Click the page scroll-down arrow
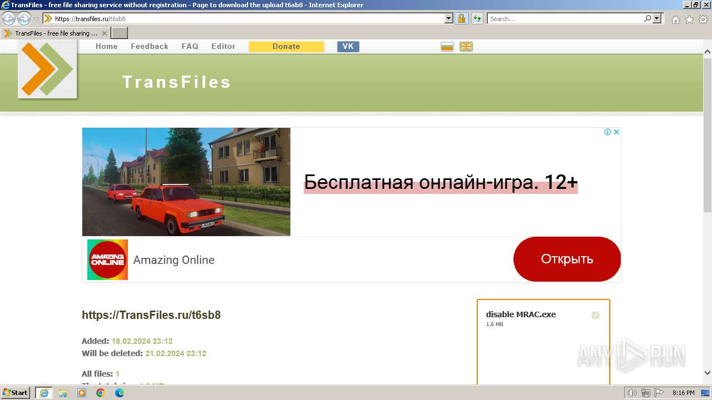712x400 pixels. (x=708, y=373)
